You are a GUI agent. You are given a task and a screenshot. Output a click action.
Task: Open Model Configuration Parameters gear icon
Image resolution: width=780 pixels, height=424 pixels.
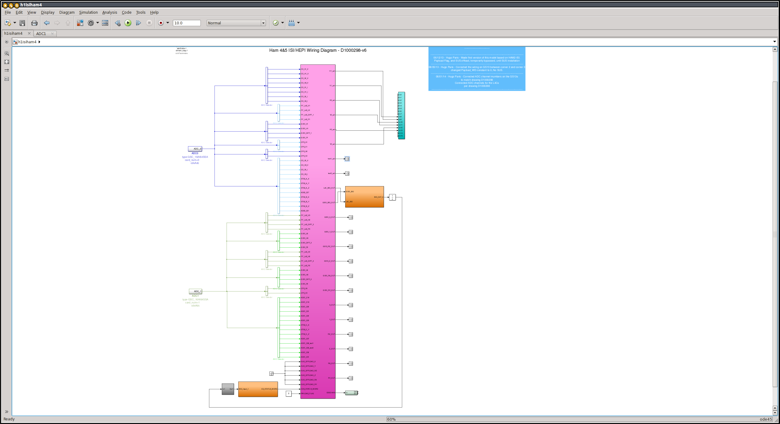(91, 23)
